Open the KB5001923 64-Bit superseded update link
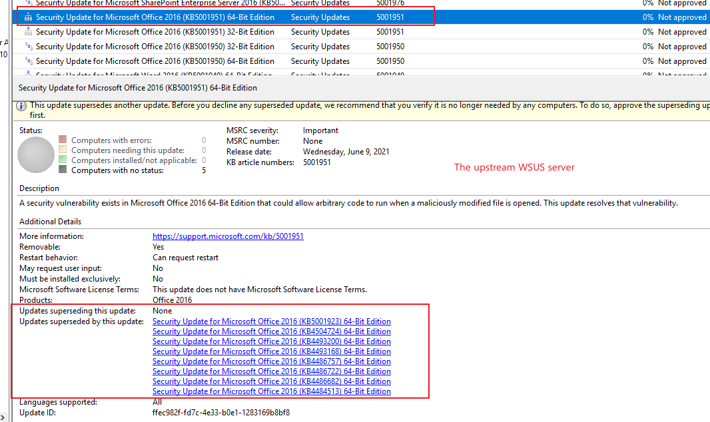Image resolution: width=710 pixels, height=422 pixels. [x=271, y=321]
